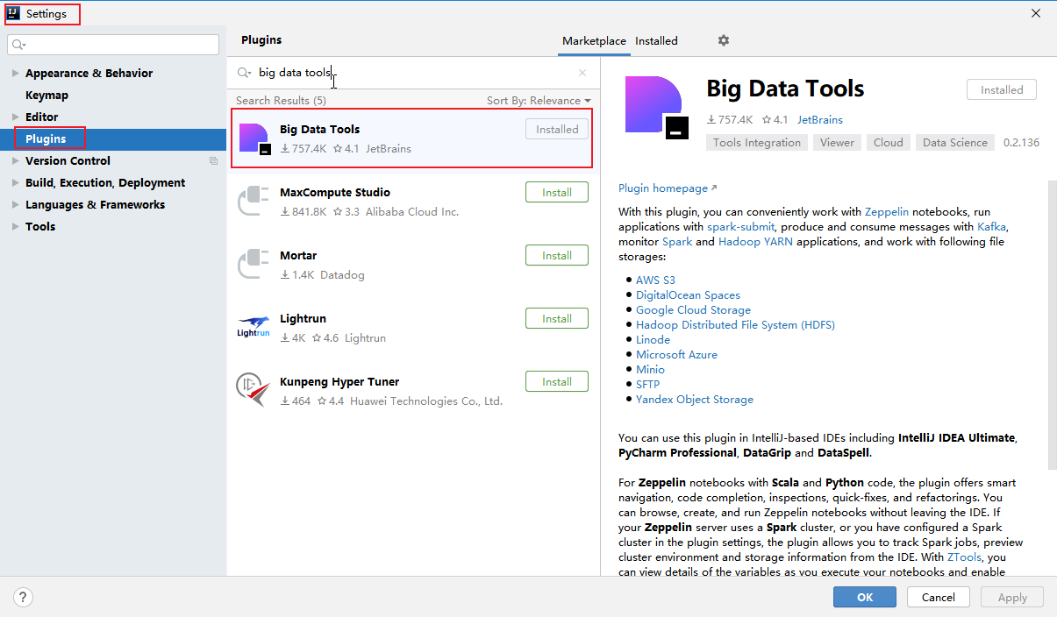Click the large Big Data Tools logo

656,107
